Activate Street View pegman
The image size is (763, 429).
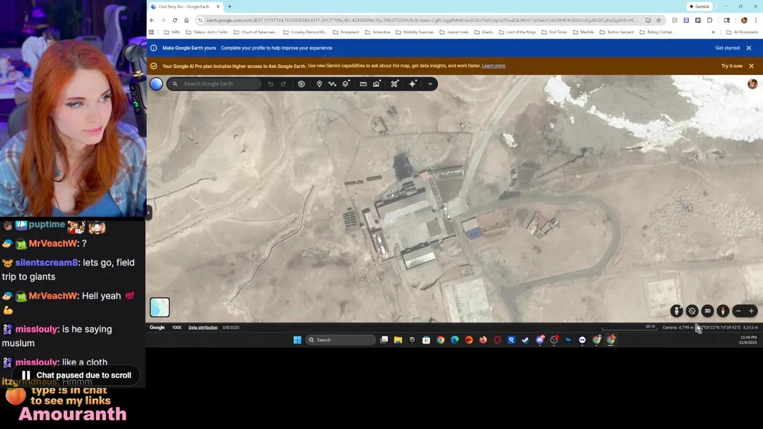677,311
